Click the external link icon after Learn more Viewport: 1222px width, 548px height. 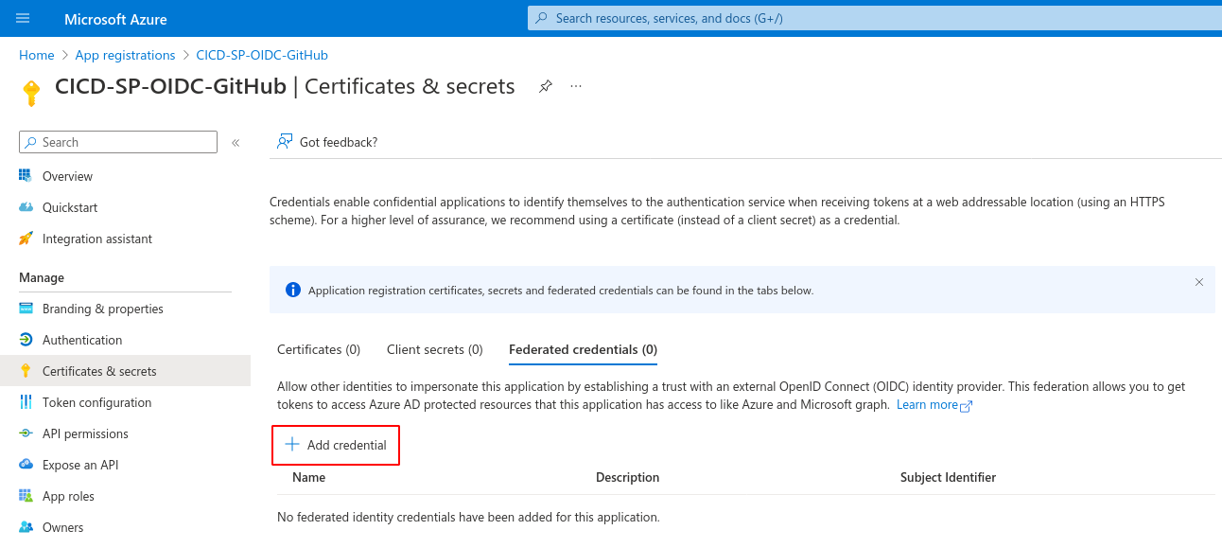(966, 405)
